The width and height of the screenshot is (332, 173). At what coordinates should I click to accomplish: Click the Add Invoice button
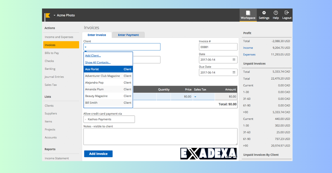click(x=98, y=154)
